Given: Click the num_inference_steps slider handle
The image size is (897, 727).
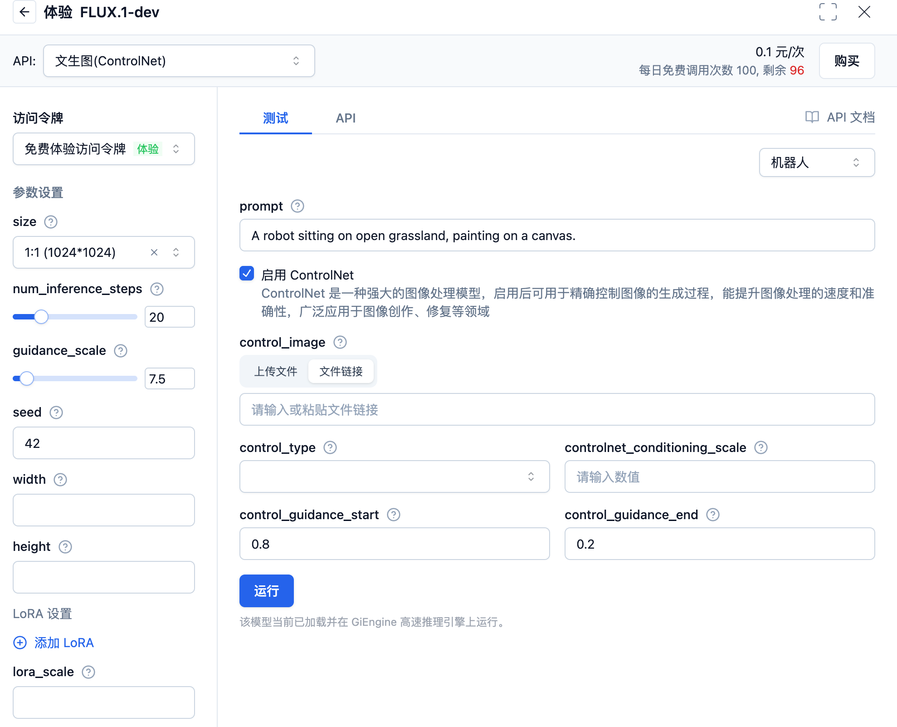Looking at the screenshot, I should point(41,317).
